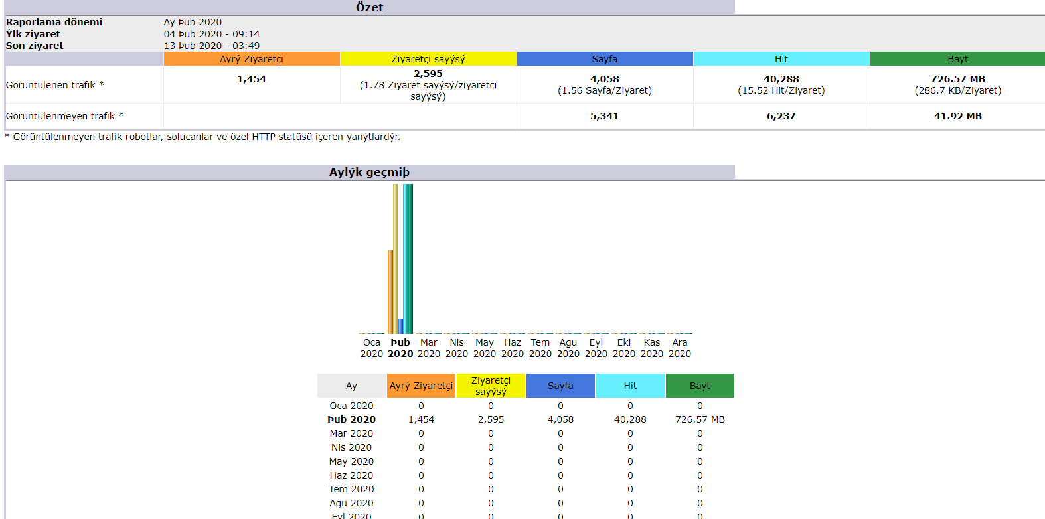1045x519 pixels.
Task: Click the "(286.7 KB/Ziyaret)" ratio text
Action: [958, 90]
